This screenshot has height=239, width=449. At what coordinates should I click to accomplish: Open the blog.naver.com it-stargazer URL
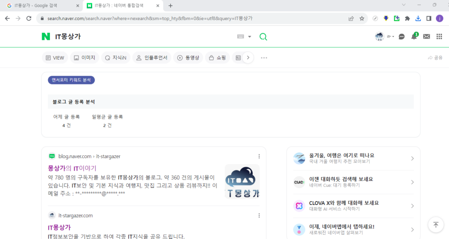pyautogui.click(x=89, y=156)
